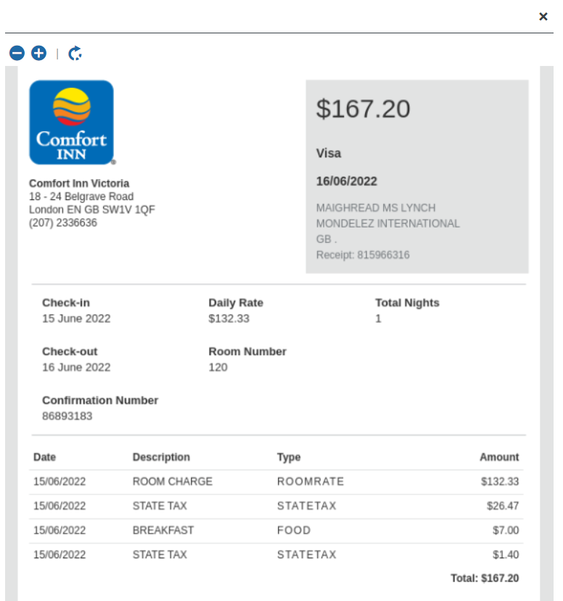The height and width of the screenshot is (601, 563).
Task: Select phone number (207) 2336636
Action: [x=63, y=223]
